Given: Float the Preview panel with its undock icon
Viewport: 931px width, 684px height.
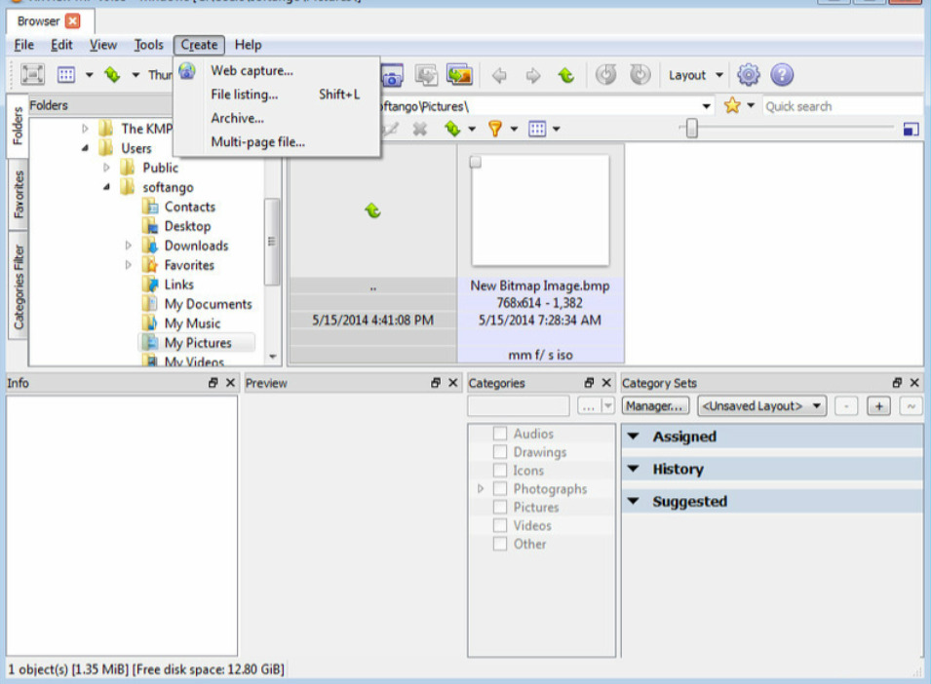Looking at the screenshot, I should pyautogui.click(x=436, y=383).
